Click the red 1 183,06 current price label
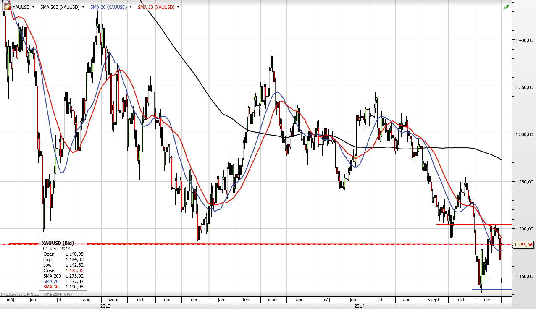 [x=523, y=244]
